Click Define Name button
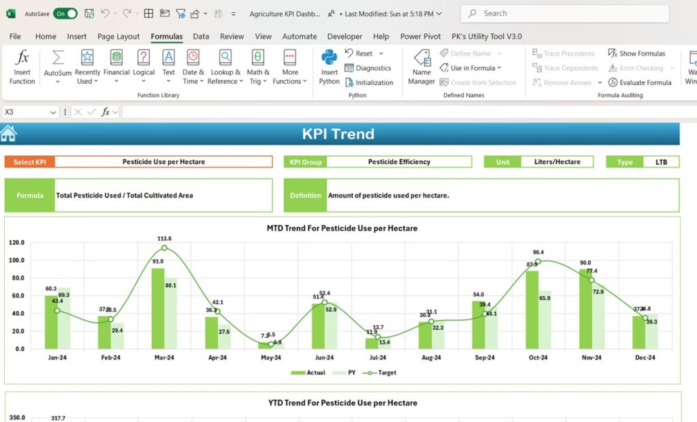The height and width of the screenshot is (422, 697). 466,53
